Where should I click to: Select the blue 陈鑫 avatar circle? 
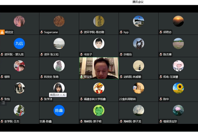(x=59, y=110)
